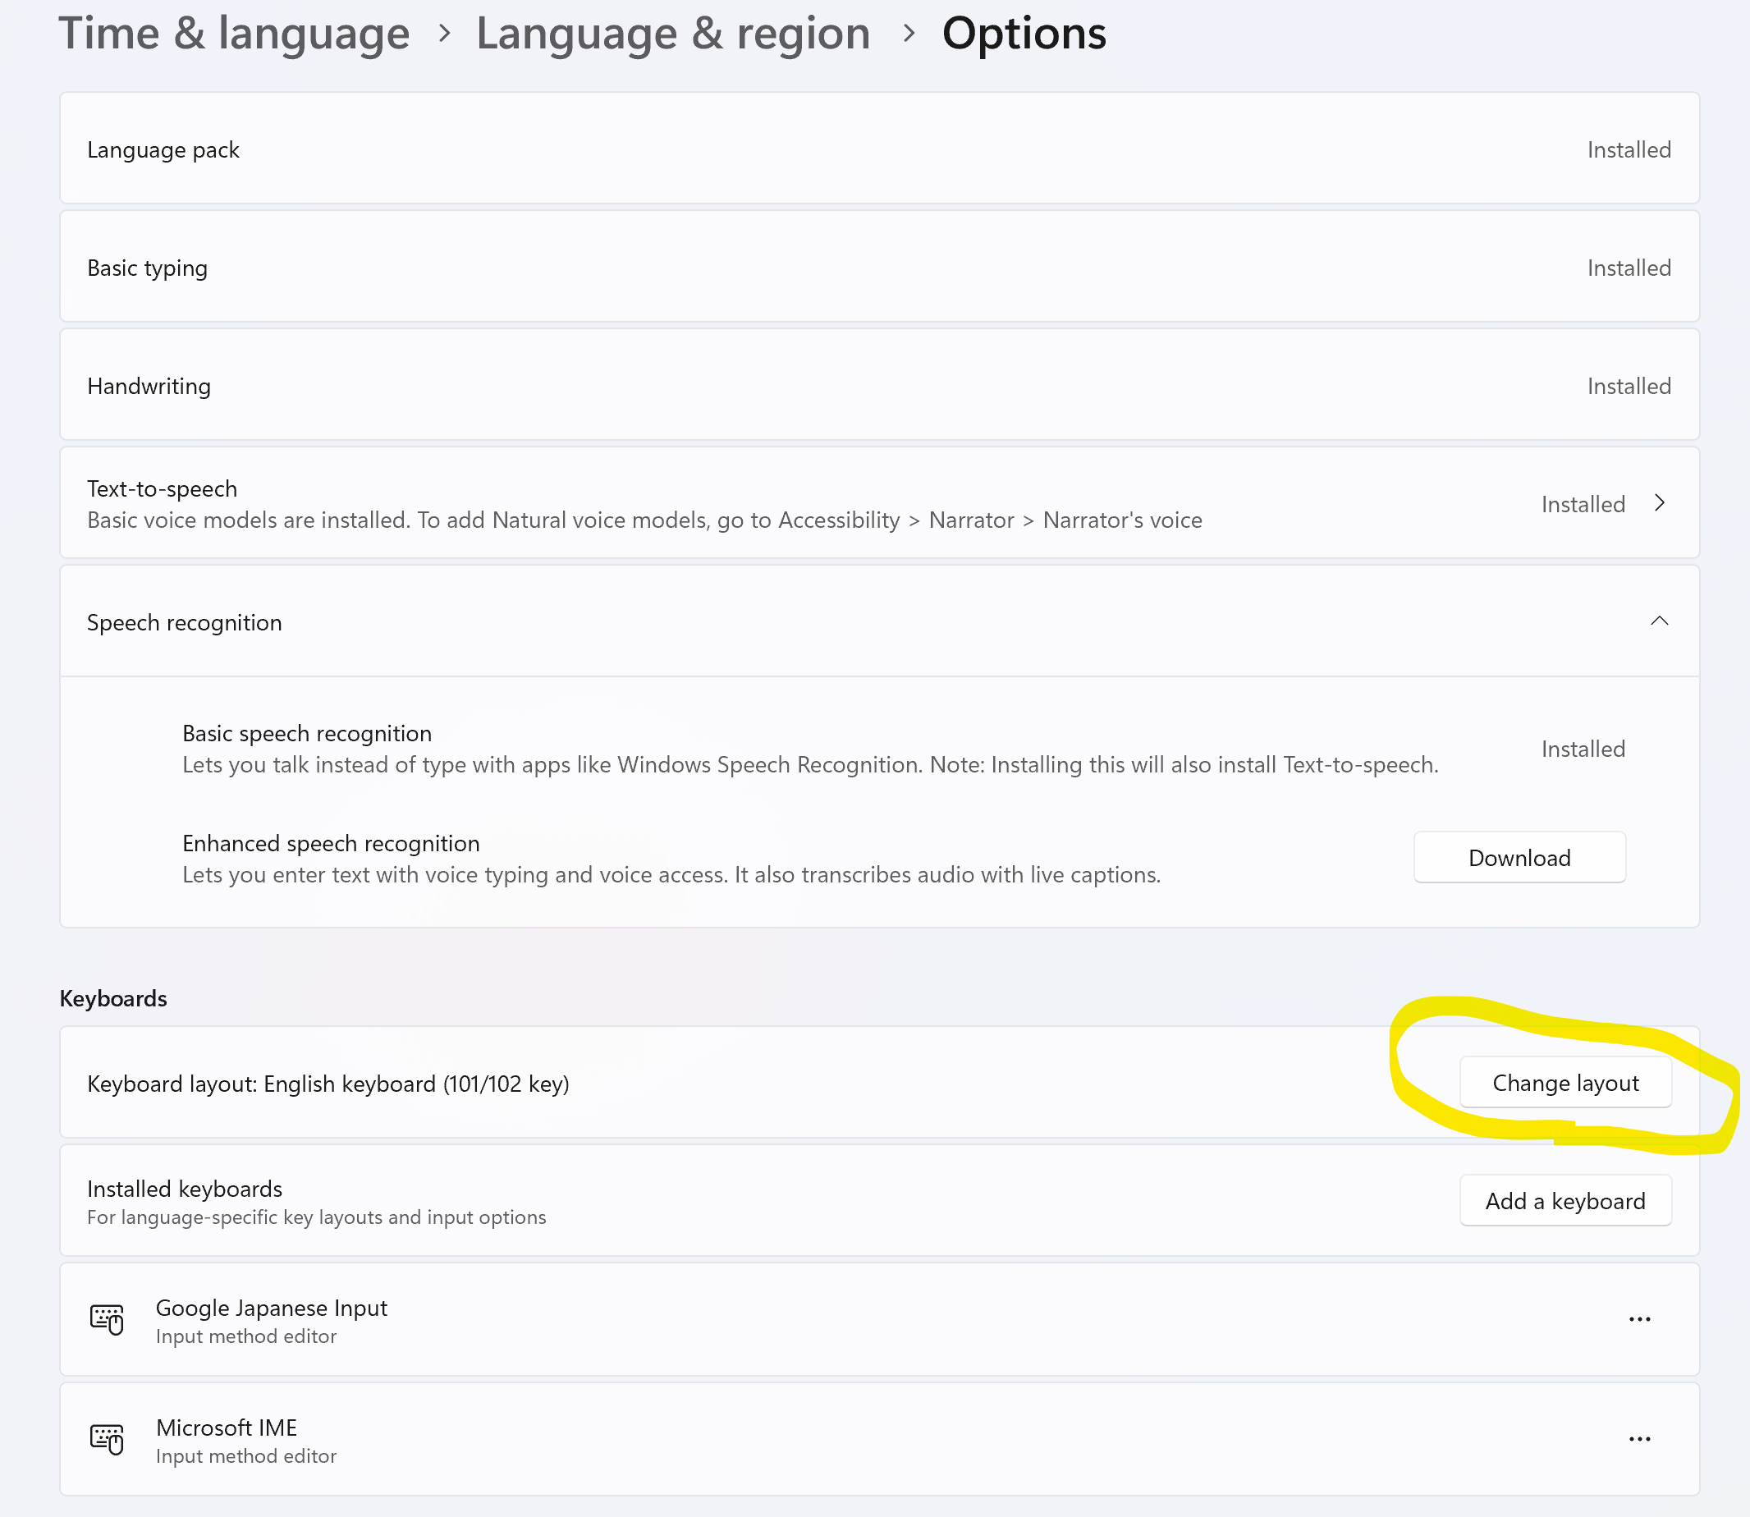The height and width of the screenshot is (1517, 1750).
Task: Click the Installed keyboards row label
Action: 185,1189
